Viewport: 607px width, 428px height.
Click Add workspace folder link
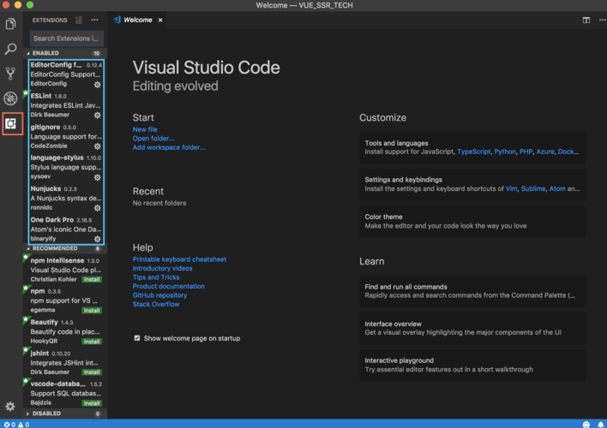click(x=169, y=147)
